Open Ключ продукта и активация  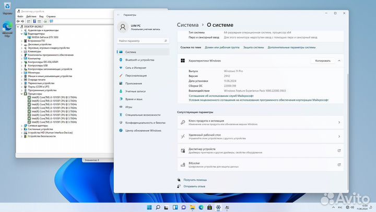[x=261, y=122]
